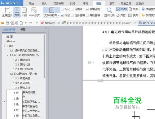Click the Redo arrow icon

click(31, 23)
